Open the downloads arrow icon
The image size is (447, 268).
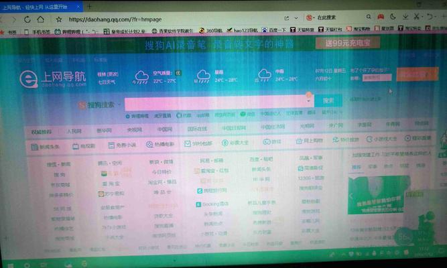tap(405, 17)
